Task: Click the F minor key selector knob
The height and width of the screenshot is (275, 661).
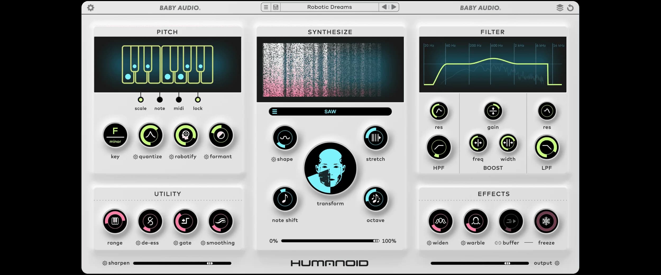Action: click(115, 135)
